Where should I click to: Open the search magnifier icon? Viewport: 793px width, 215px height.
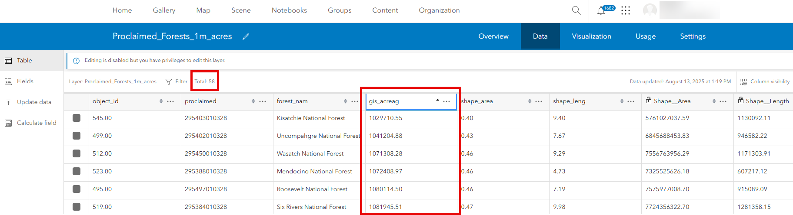[576, 10]
